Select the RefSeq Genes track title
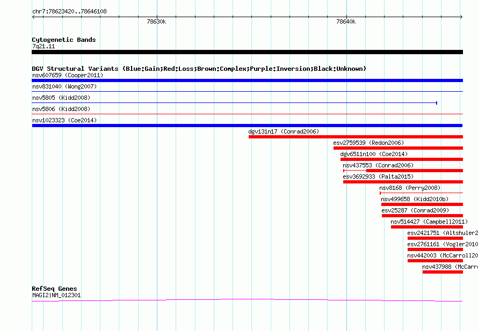This screenshot has height=331, width=478. coord(54,289)
